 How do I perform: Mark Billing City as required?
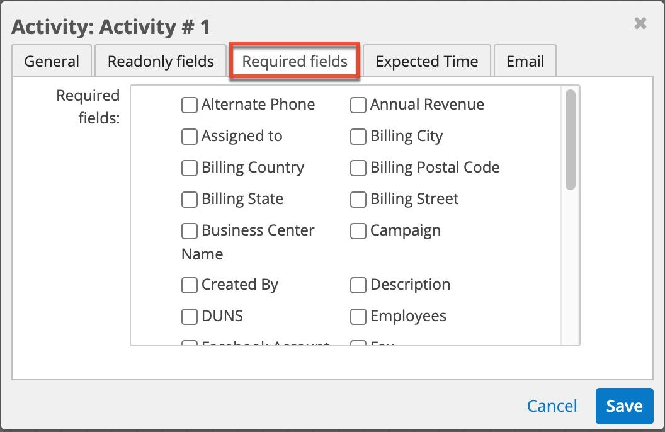[358, 137]
